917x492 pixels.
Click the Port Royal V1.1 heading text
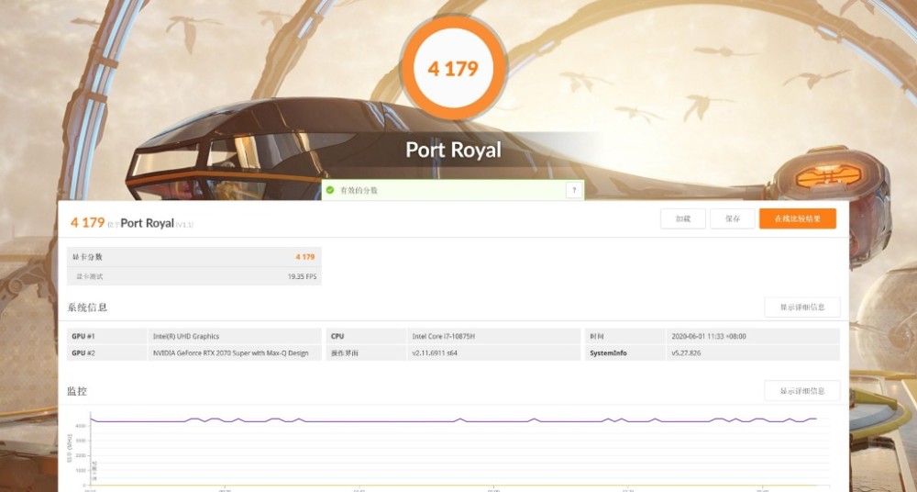[x=157, y=223]
